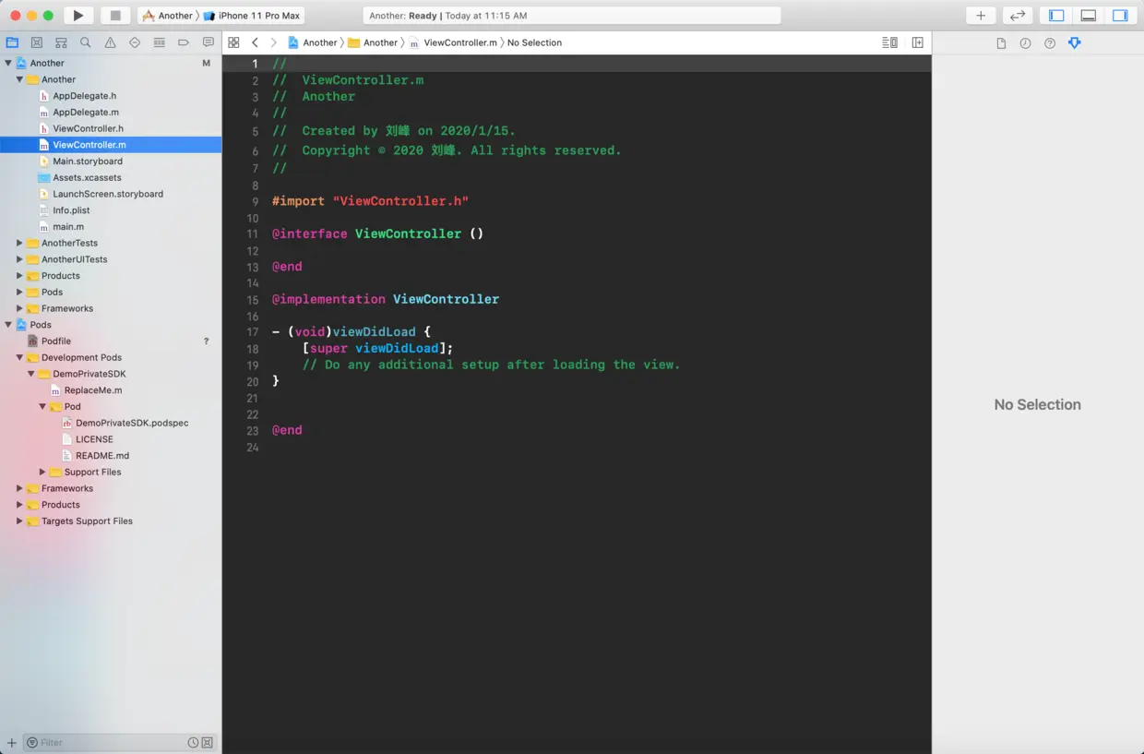
Task: Choose the Another scheme in toolbar
Action: 168,16
